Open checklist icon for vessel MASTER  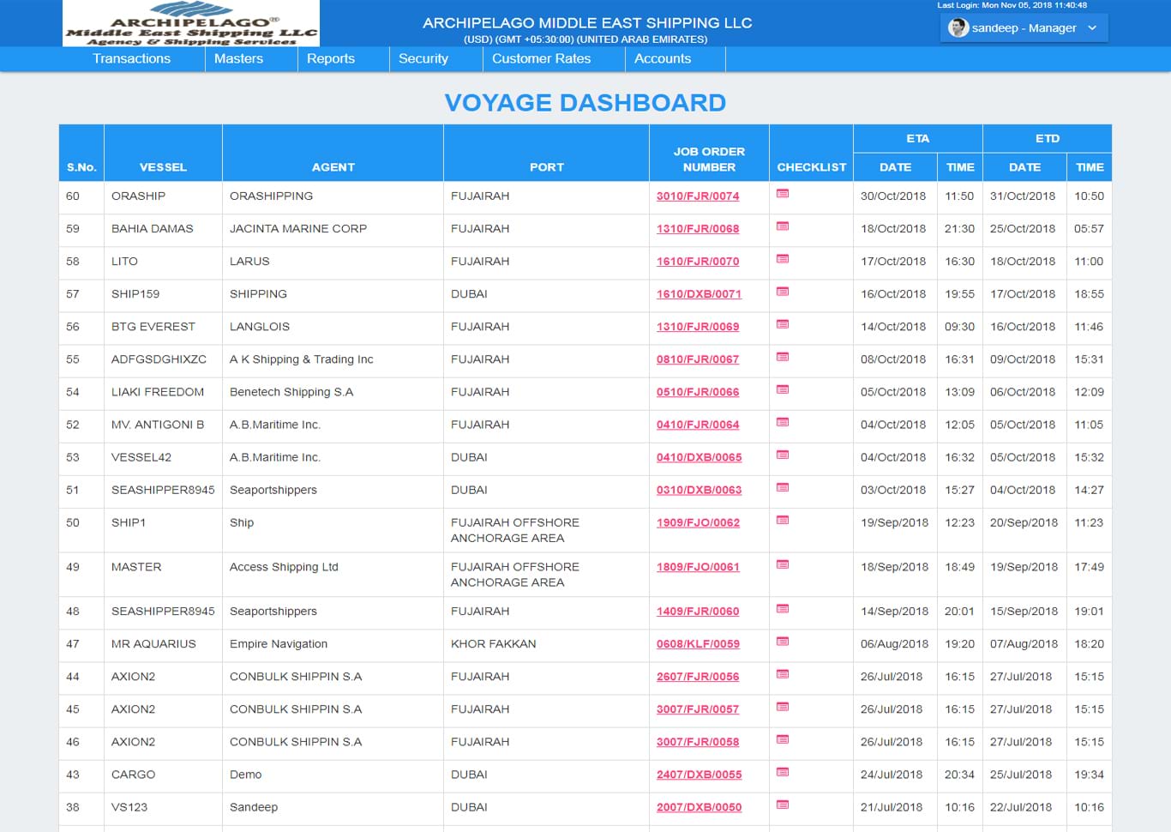782,564
